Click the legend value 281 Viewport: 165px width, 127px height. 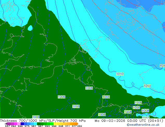tap(34, 126)
